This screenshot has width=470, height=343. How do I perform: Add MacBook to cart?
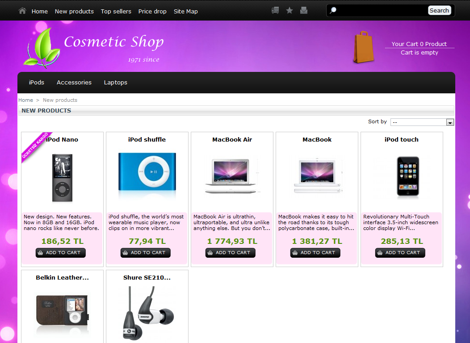pos(315,253)
